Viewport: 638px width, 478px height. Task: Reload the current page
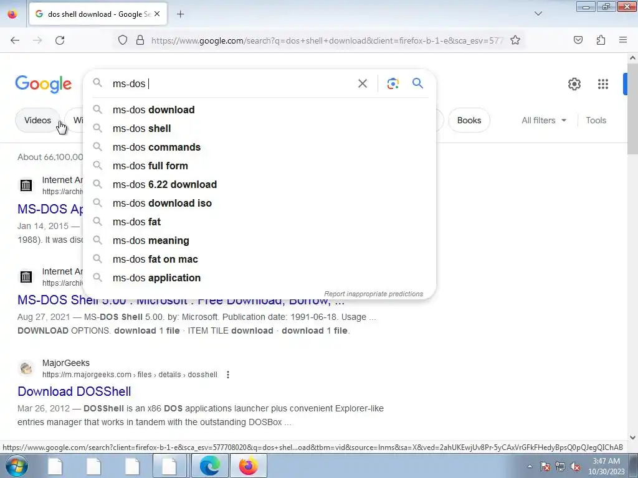60,40
